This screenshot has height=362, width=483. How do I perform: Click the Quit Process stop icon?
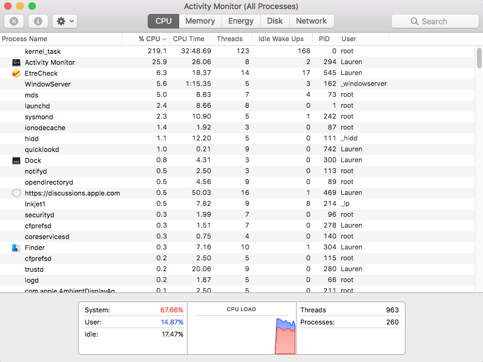(14, 21)
